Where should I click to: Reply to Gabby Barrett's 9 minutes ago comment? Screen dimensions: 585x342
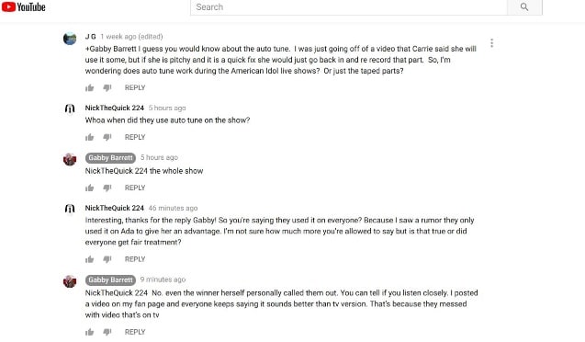[135, 332]
